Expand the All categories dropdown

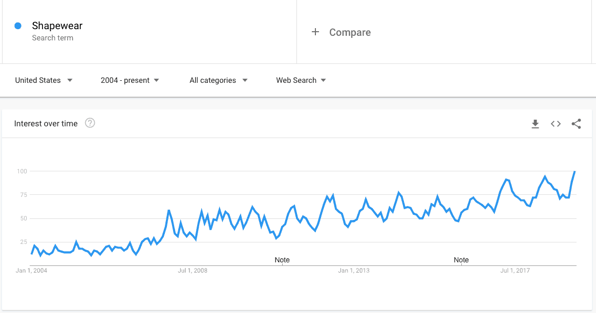(x=219, y=80)
